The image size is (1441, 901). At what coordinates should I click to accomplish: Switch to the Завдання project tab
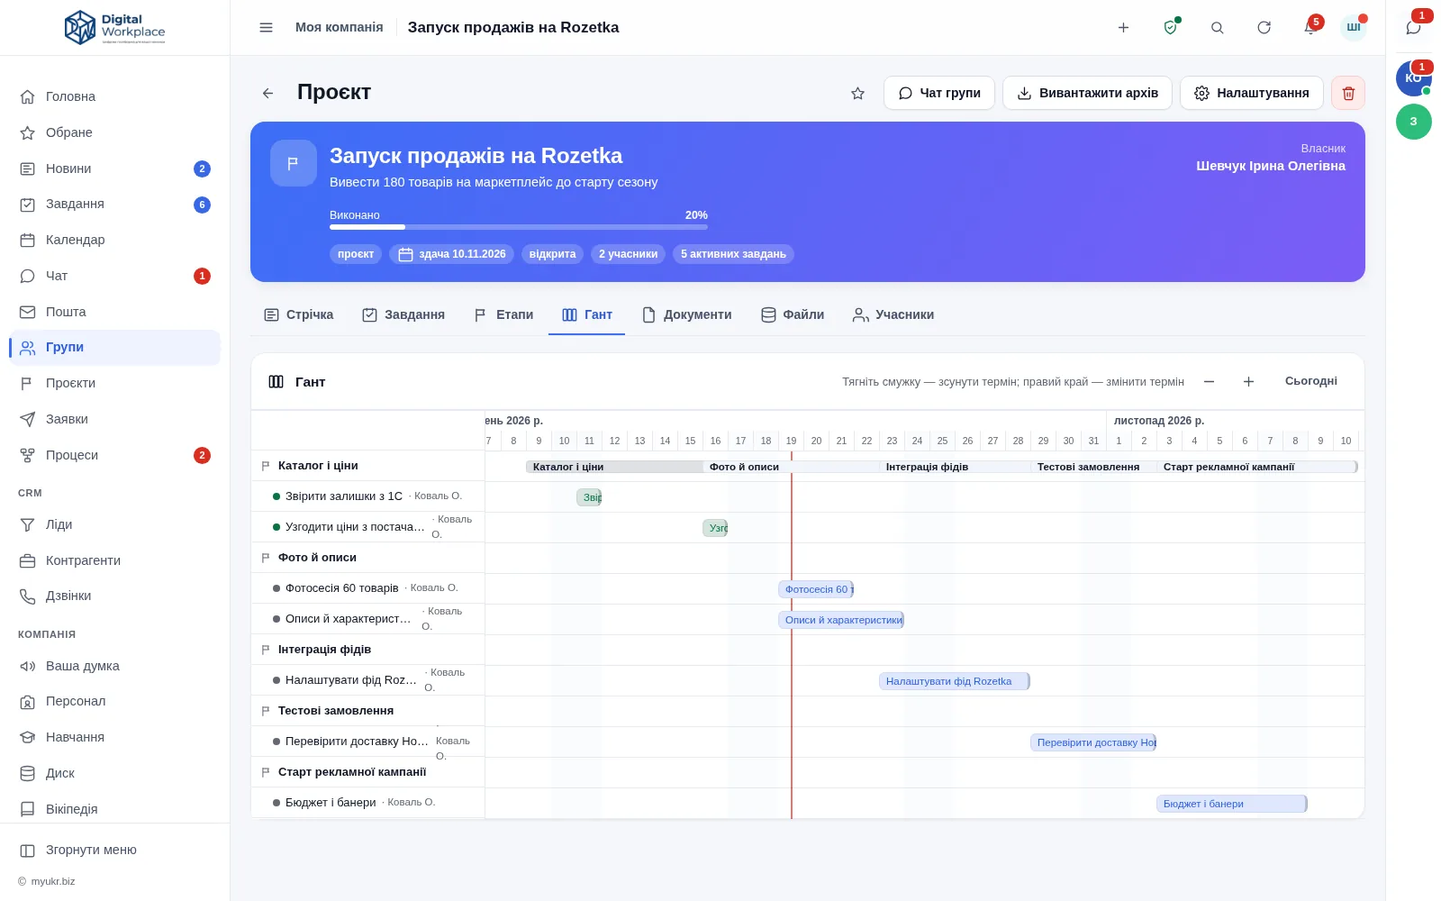(403, 314)
